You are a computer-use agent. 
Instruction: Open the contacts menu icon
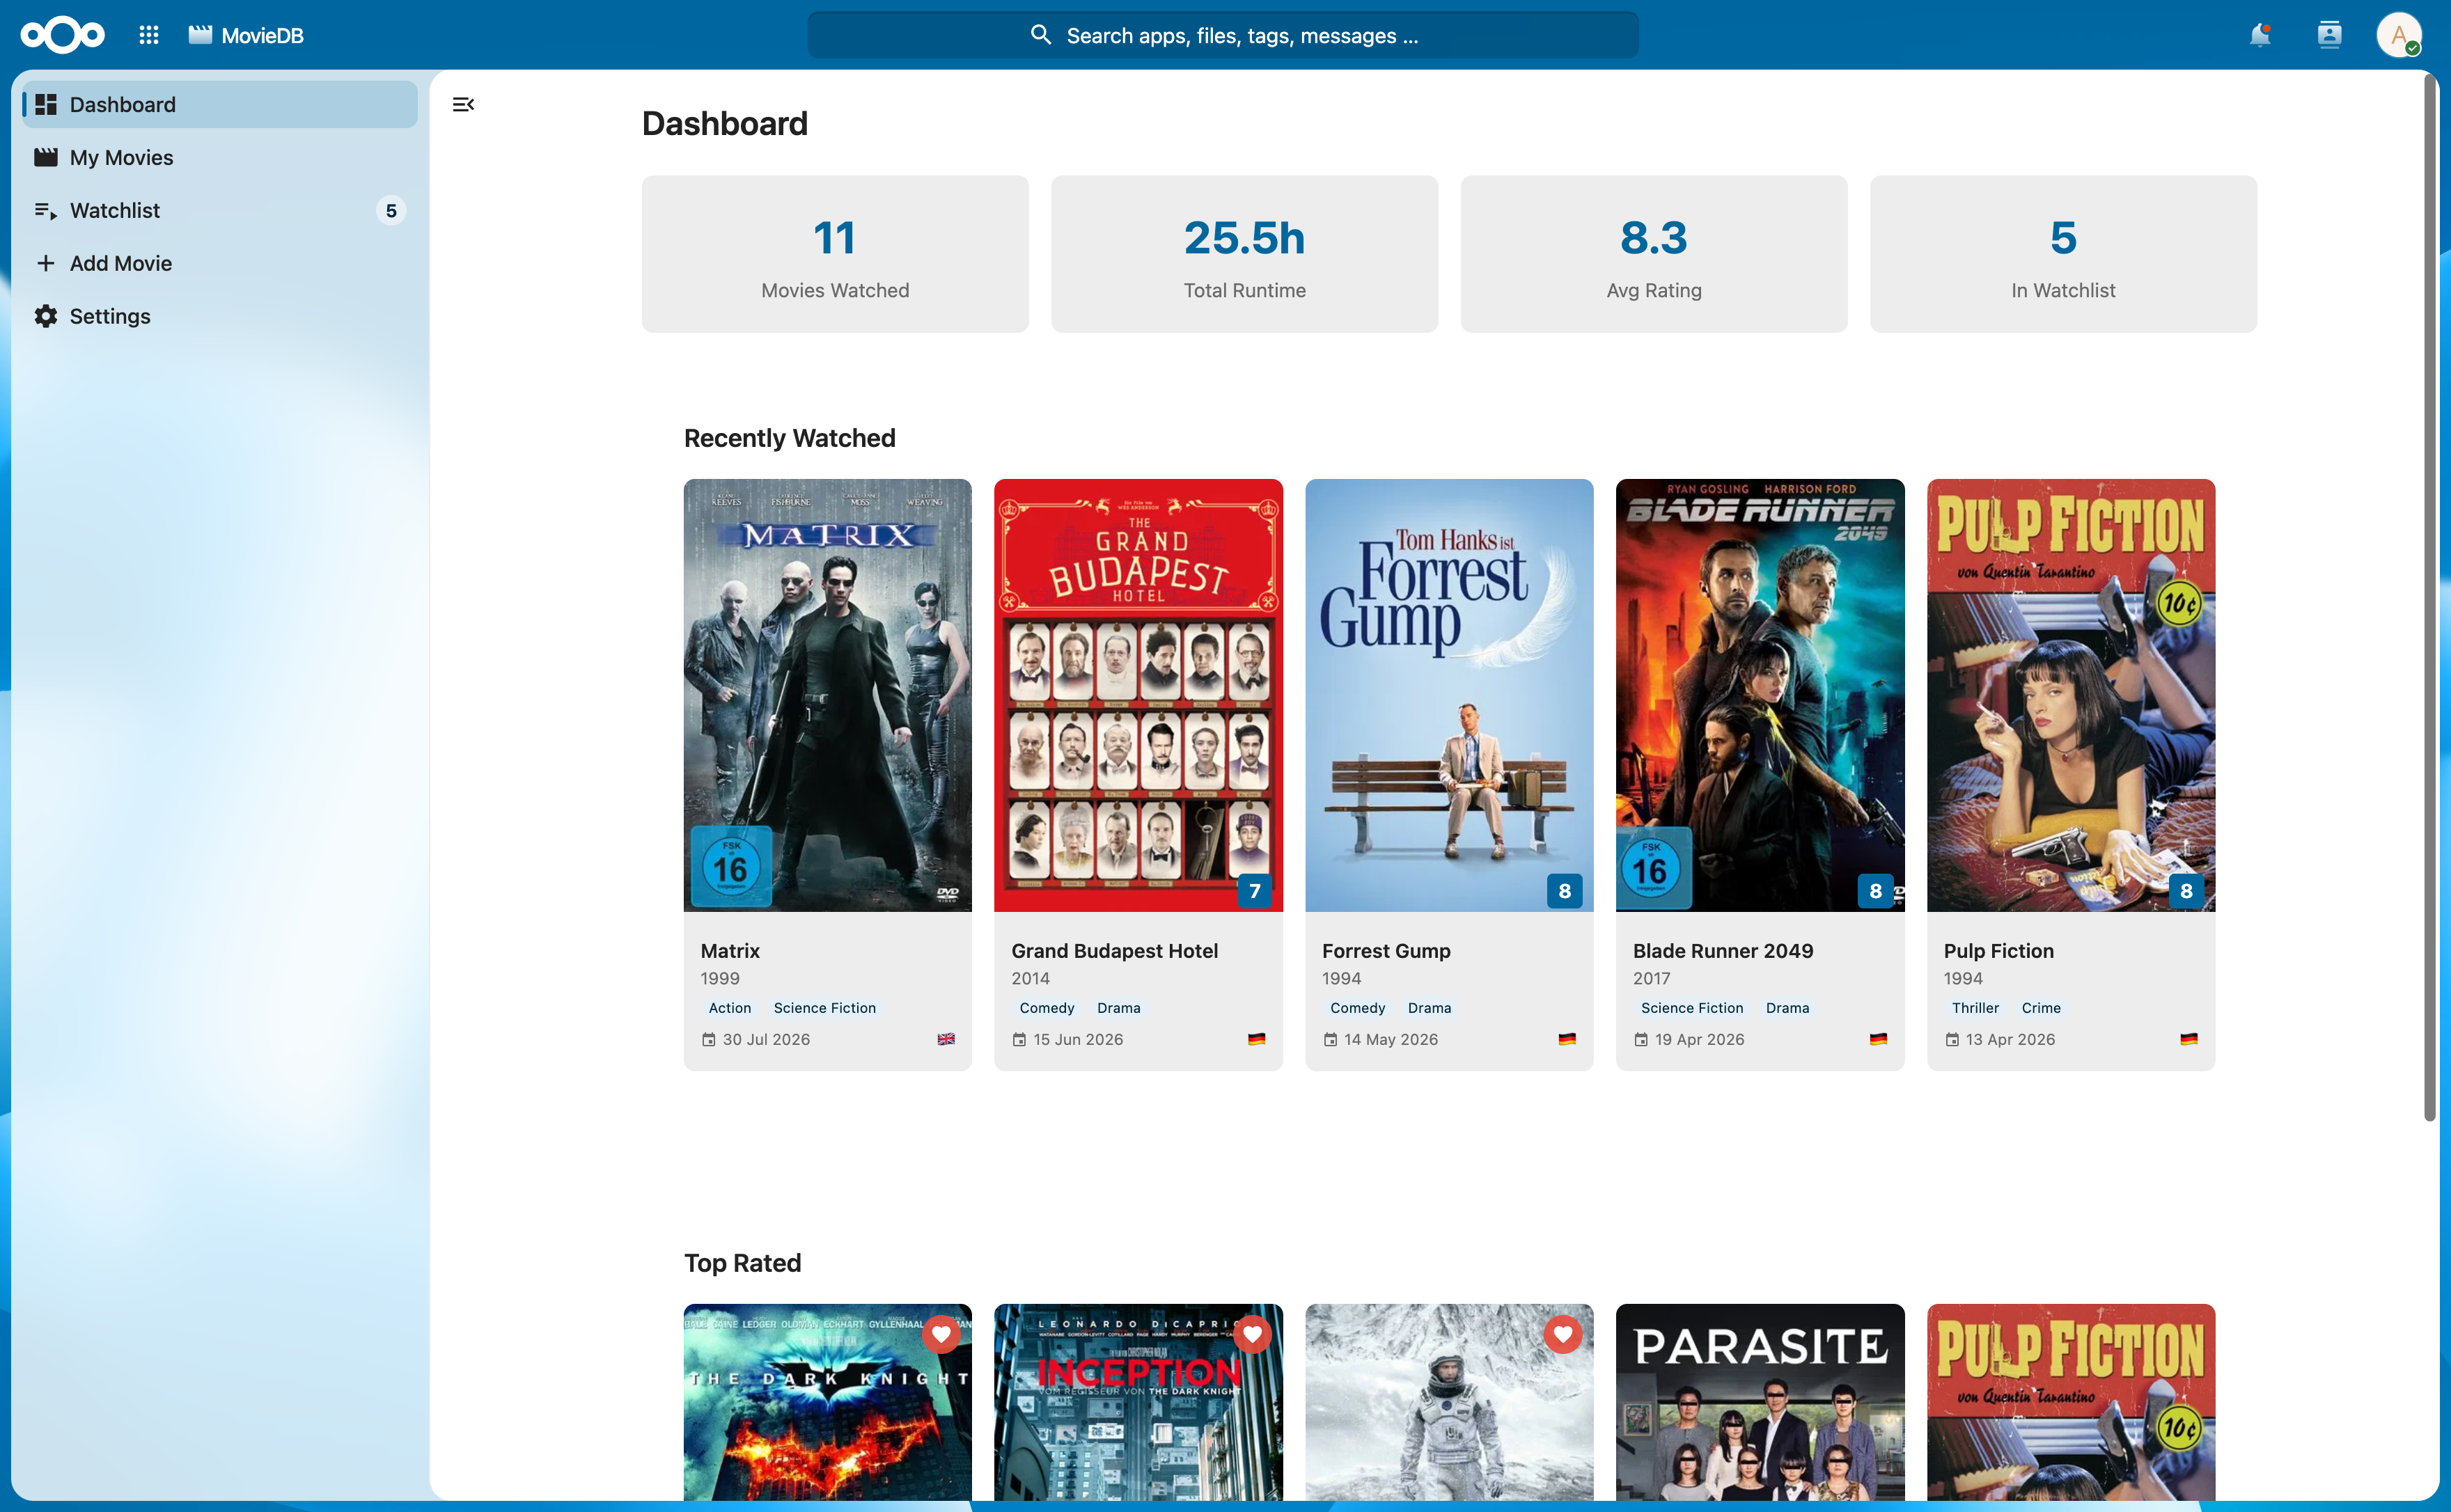[x=2329, y=35]
